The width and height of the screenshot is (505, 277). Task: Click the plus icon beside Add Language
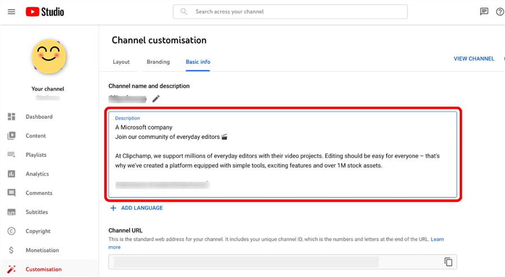[113, 208]
